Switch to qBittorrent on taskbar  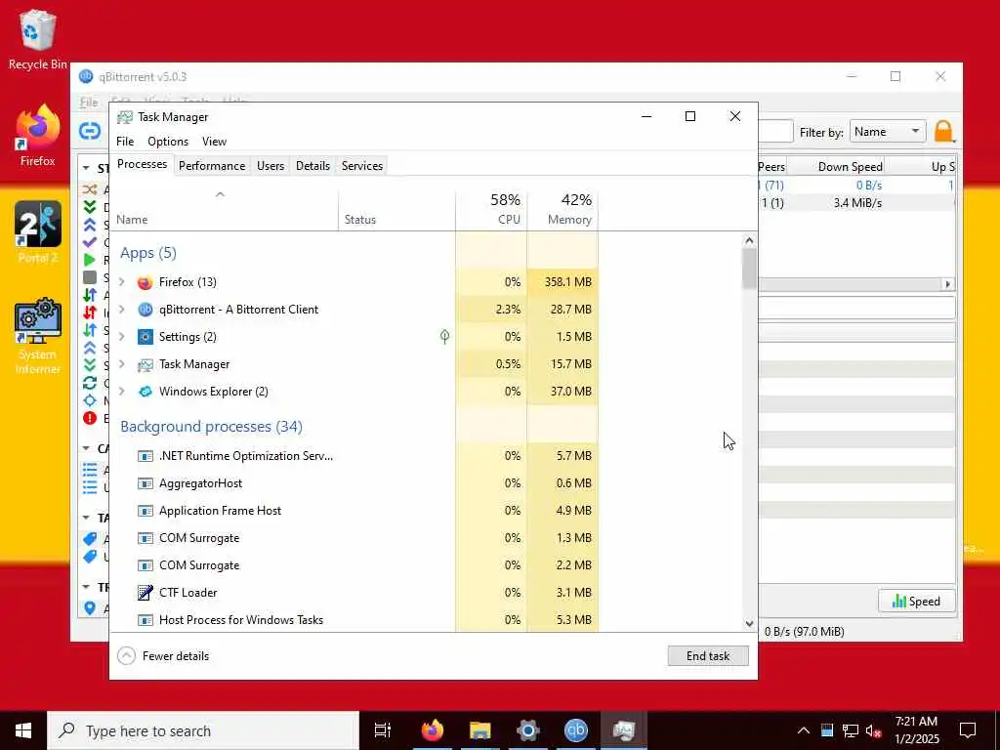576,730
